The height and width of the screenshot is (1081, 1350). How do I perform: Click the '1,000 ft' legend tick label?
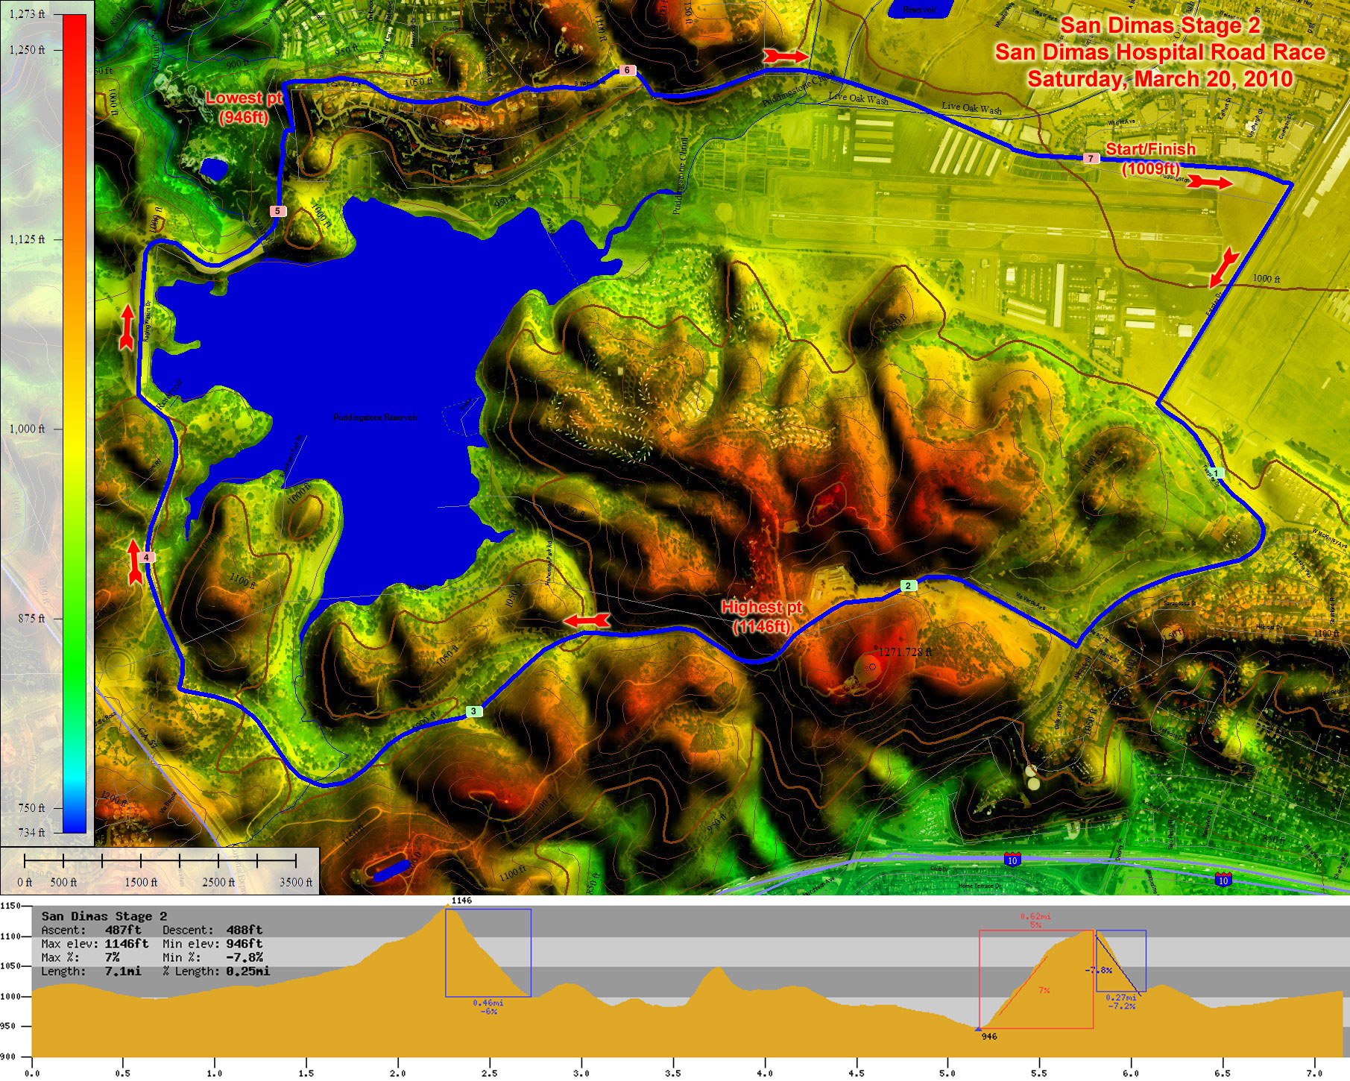tap(27, 429)
